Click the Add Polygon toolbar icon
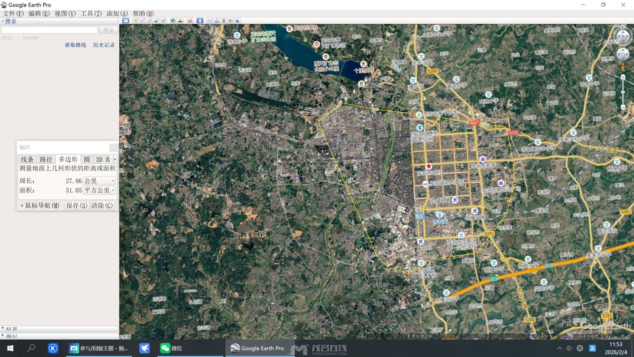The width and height of the screenshot is (634, 357). click(143, 21)
